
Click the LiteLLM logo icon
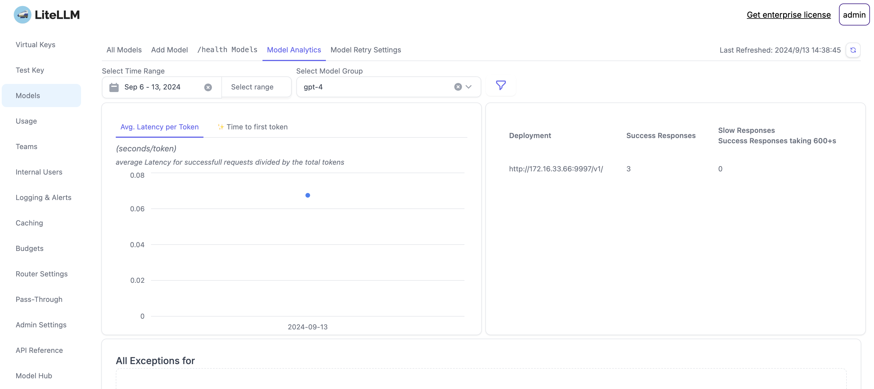[22, 14]
